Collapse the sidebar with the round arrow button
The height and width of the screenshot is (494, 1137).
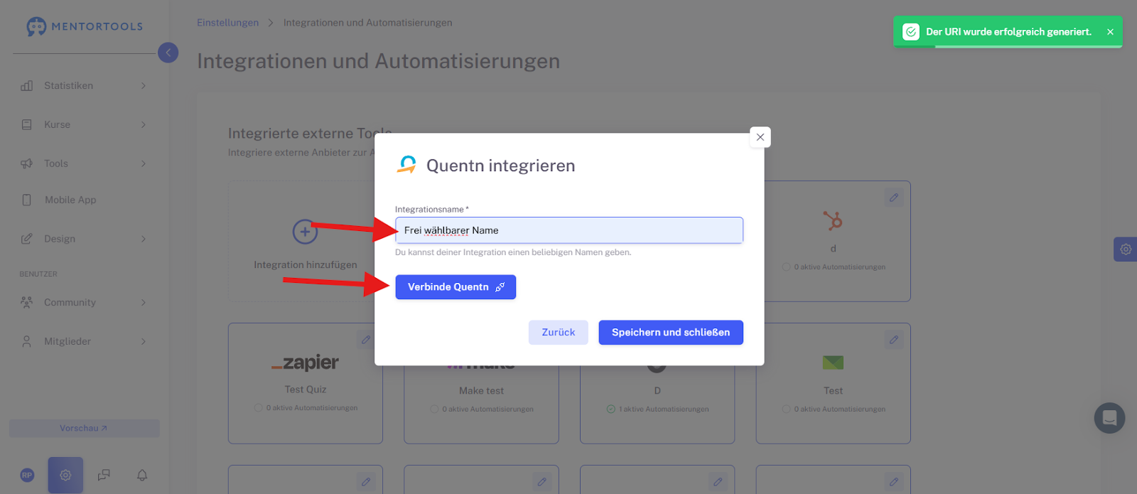tap(168, 53)
